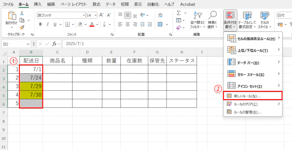The width and height of the screenshot is (292, 150).
Task: Align text right
Action: (135, 24)
